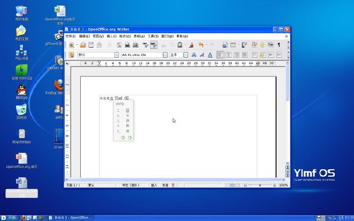Run the spelling and grammar check
This screenshot has height=221, width=354.
coord(145,45)
